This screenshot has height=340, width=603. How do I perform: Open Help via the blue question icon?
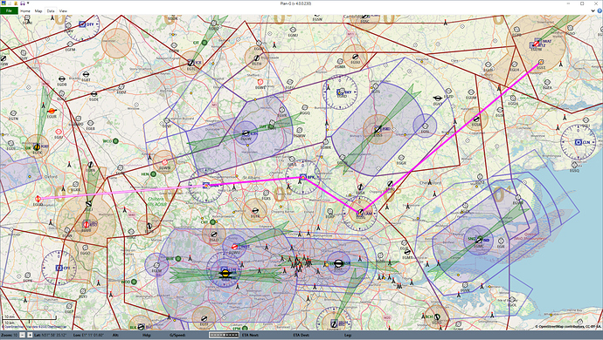[x=600, y=10]
